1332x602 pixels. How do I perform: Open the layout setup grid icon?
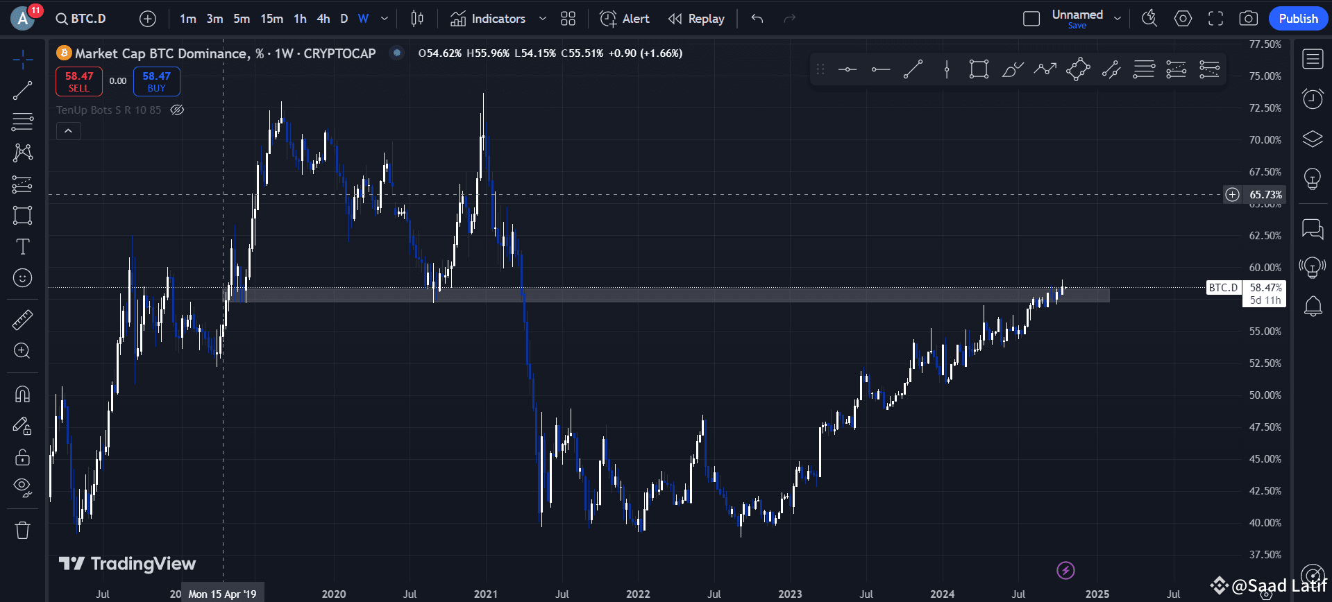click(568, 19)
